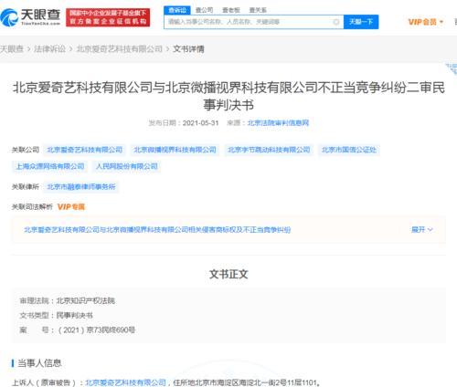Open law firm 北京市融泰律师事务所
457x387 pixels.
81,187
